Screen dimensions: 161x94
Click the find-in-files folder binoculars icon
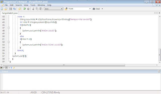point(66,9)
